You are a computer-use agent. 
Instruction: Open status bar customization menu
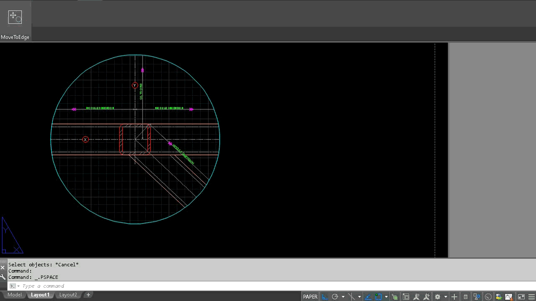(531, 297)
